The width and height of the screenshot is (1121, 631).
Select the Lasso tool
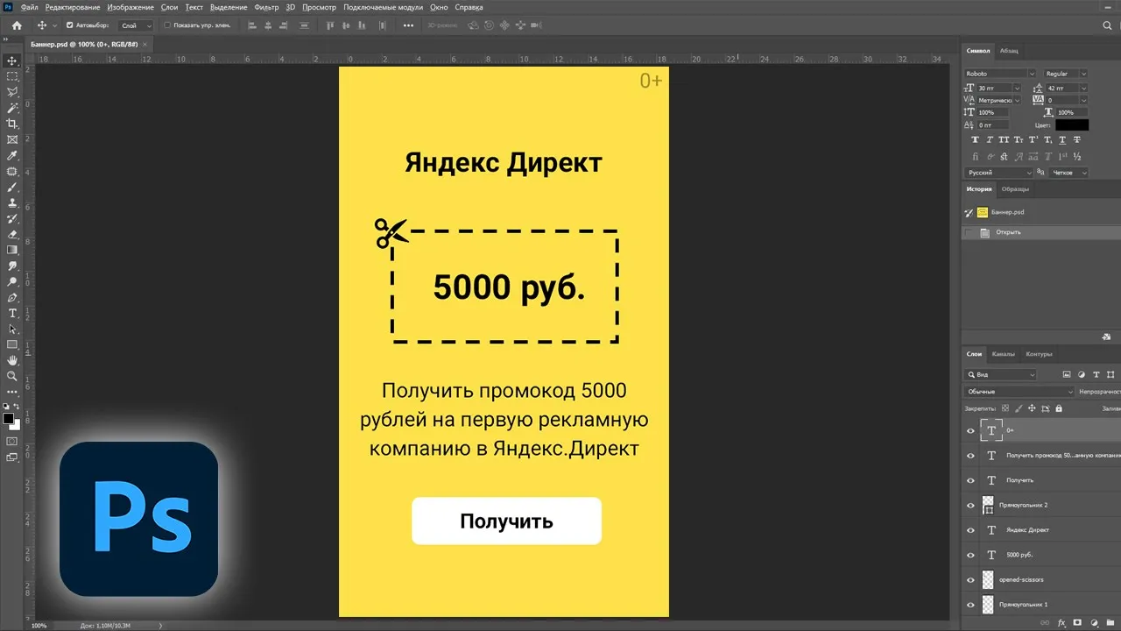tap(12, 92)
